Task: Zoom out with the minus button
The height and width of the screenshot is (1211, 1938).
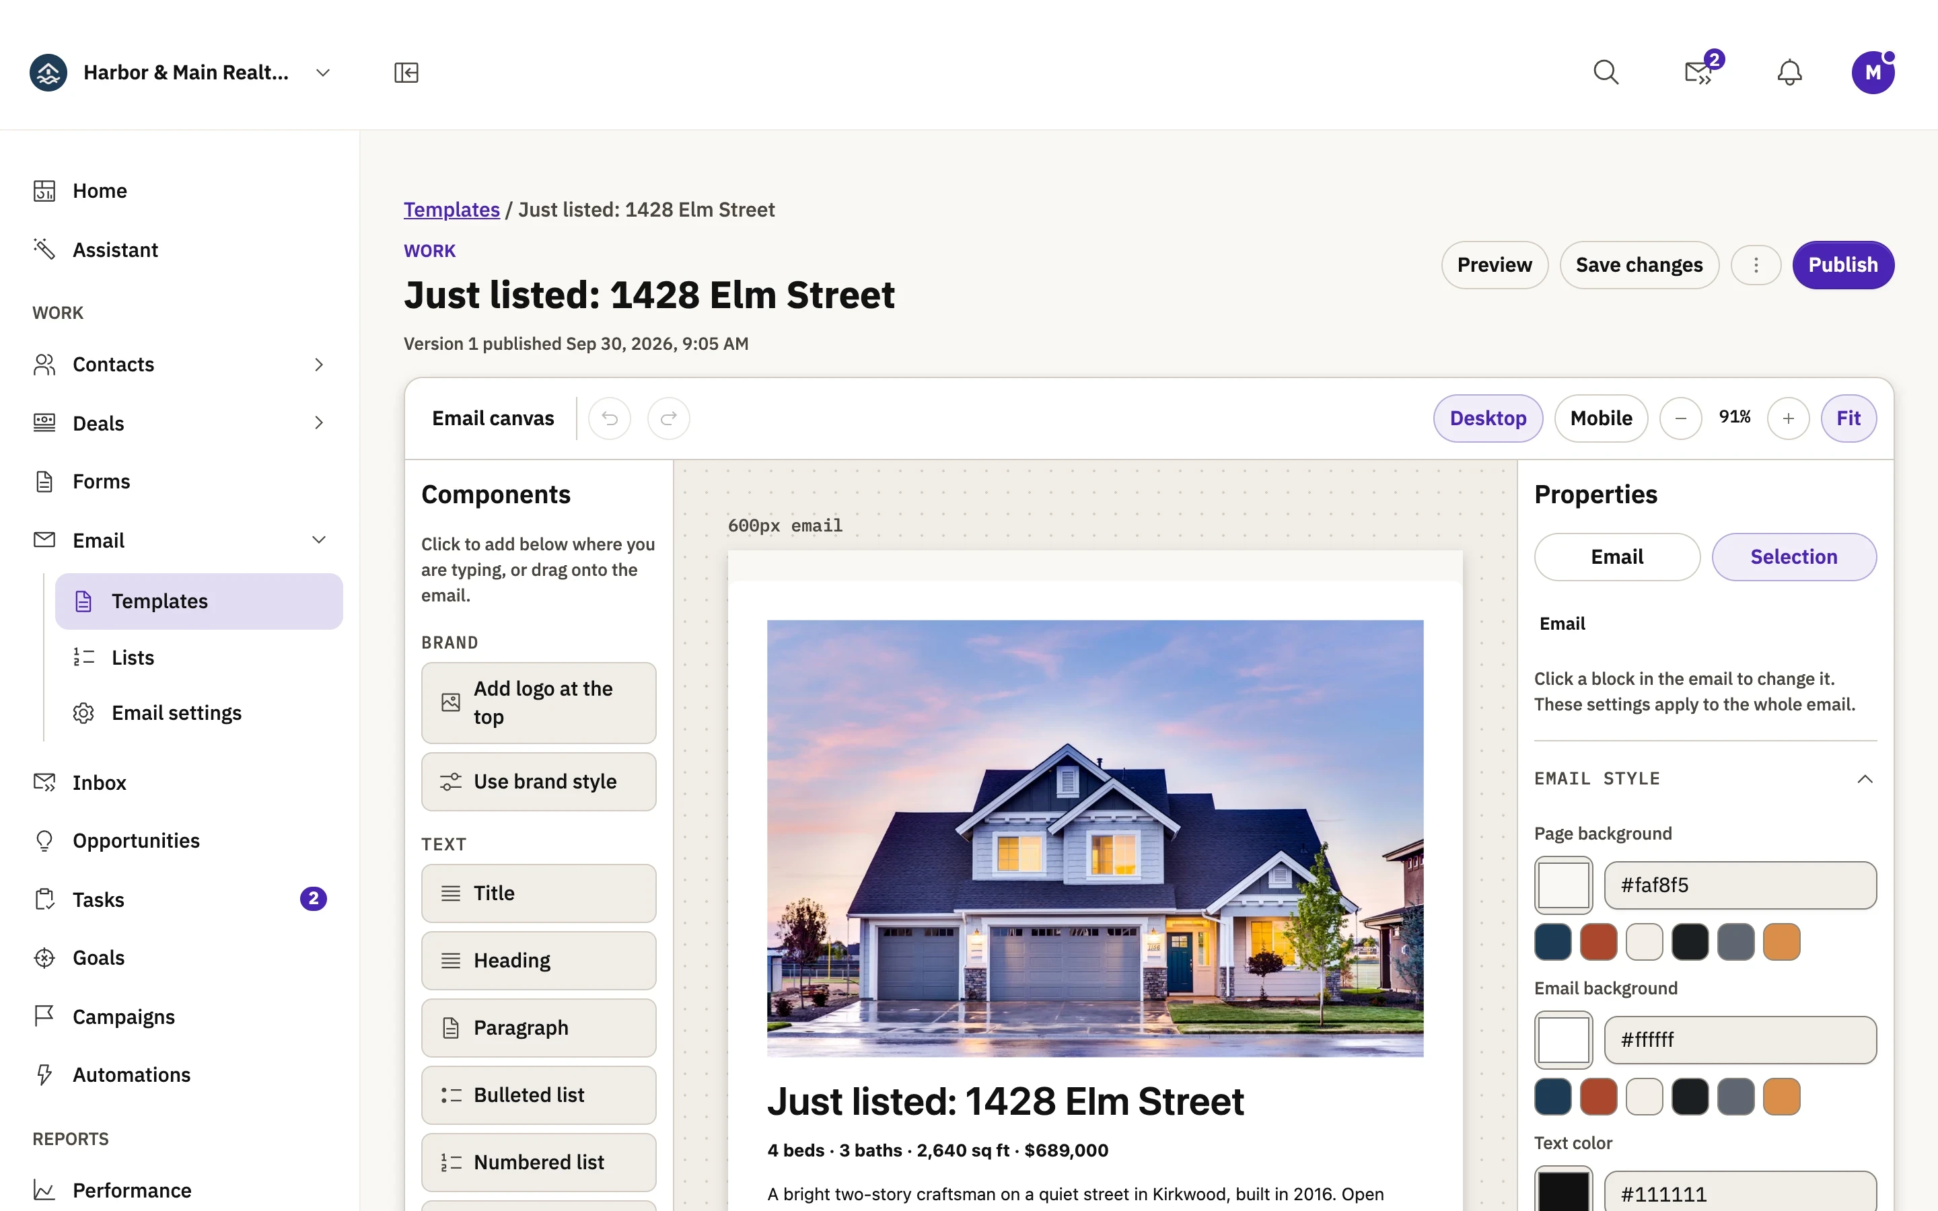Action: [x=1680, y=418]
